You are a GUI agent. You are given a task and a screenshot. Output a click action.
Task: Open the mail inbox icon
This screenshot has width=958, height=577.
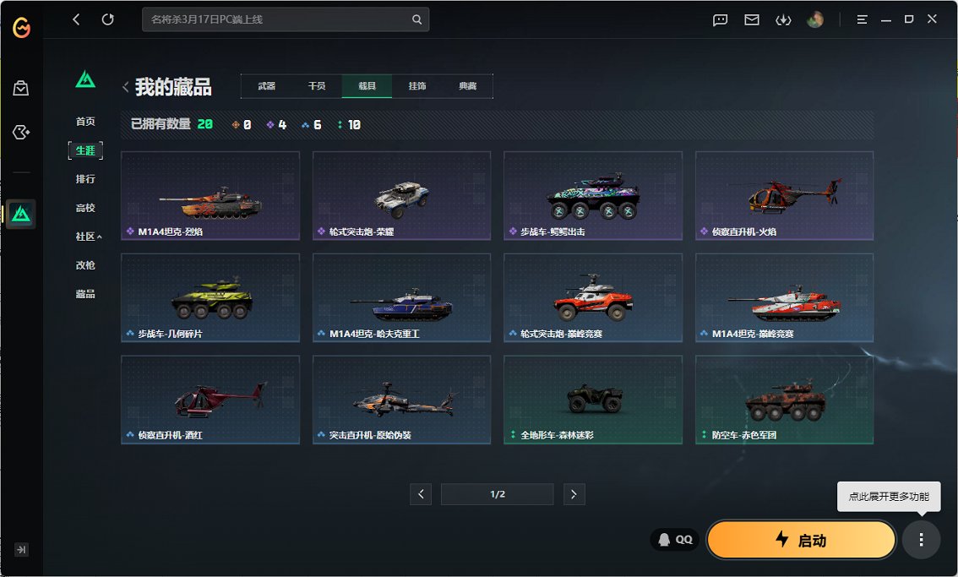click(x=752, y=19)
